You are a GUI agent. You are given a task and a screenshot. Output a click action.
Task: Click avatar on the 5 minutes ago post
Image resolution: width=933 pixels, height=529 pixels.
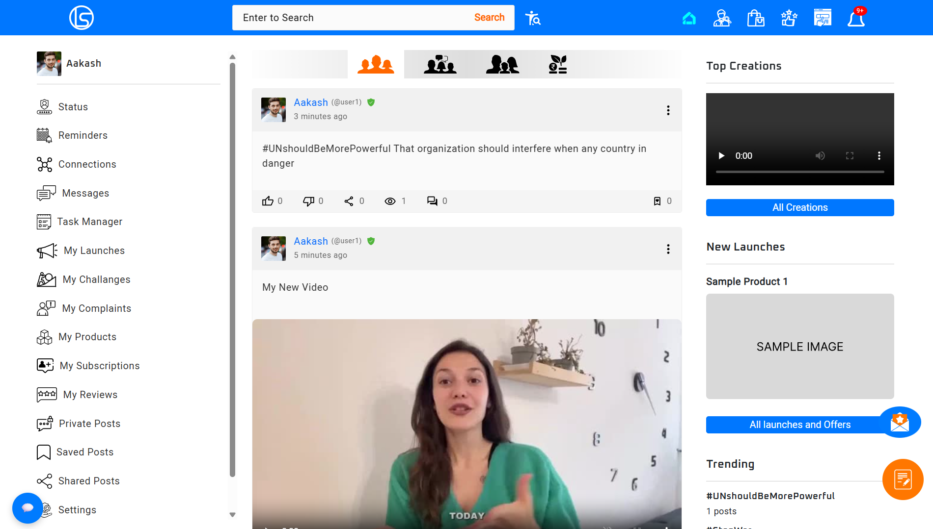click(x=274, y=249)
